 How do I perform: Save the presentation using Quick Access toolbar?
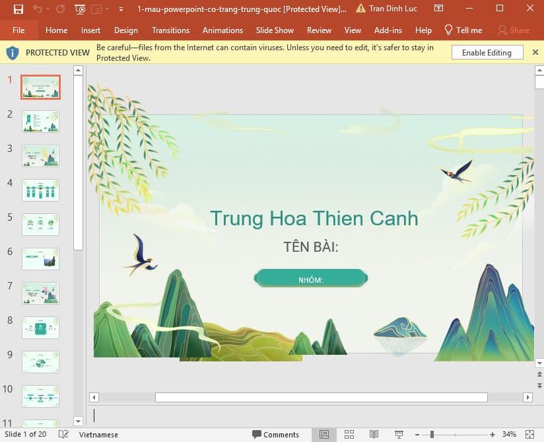(x=18, y=9)
